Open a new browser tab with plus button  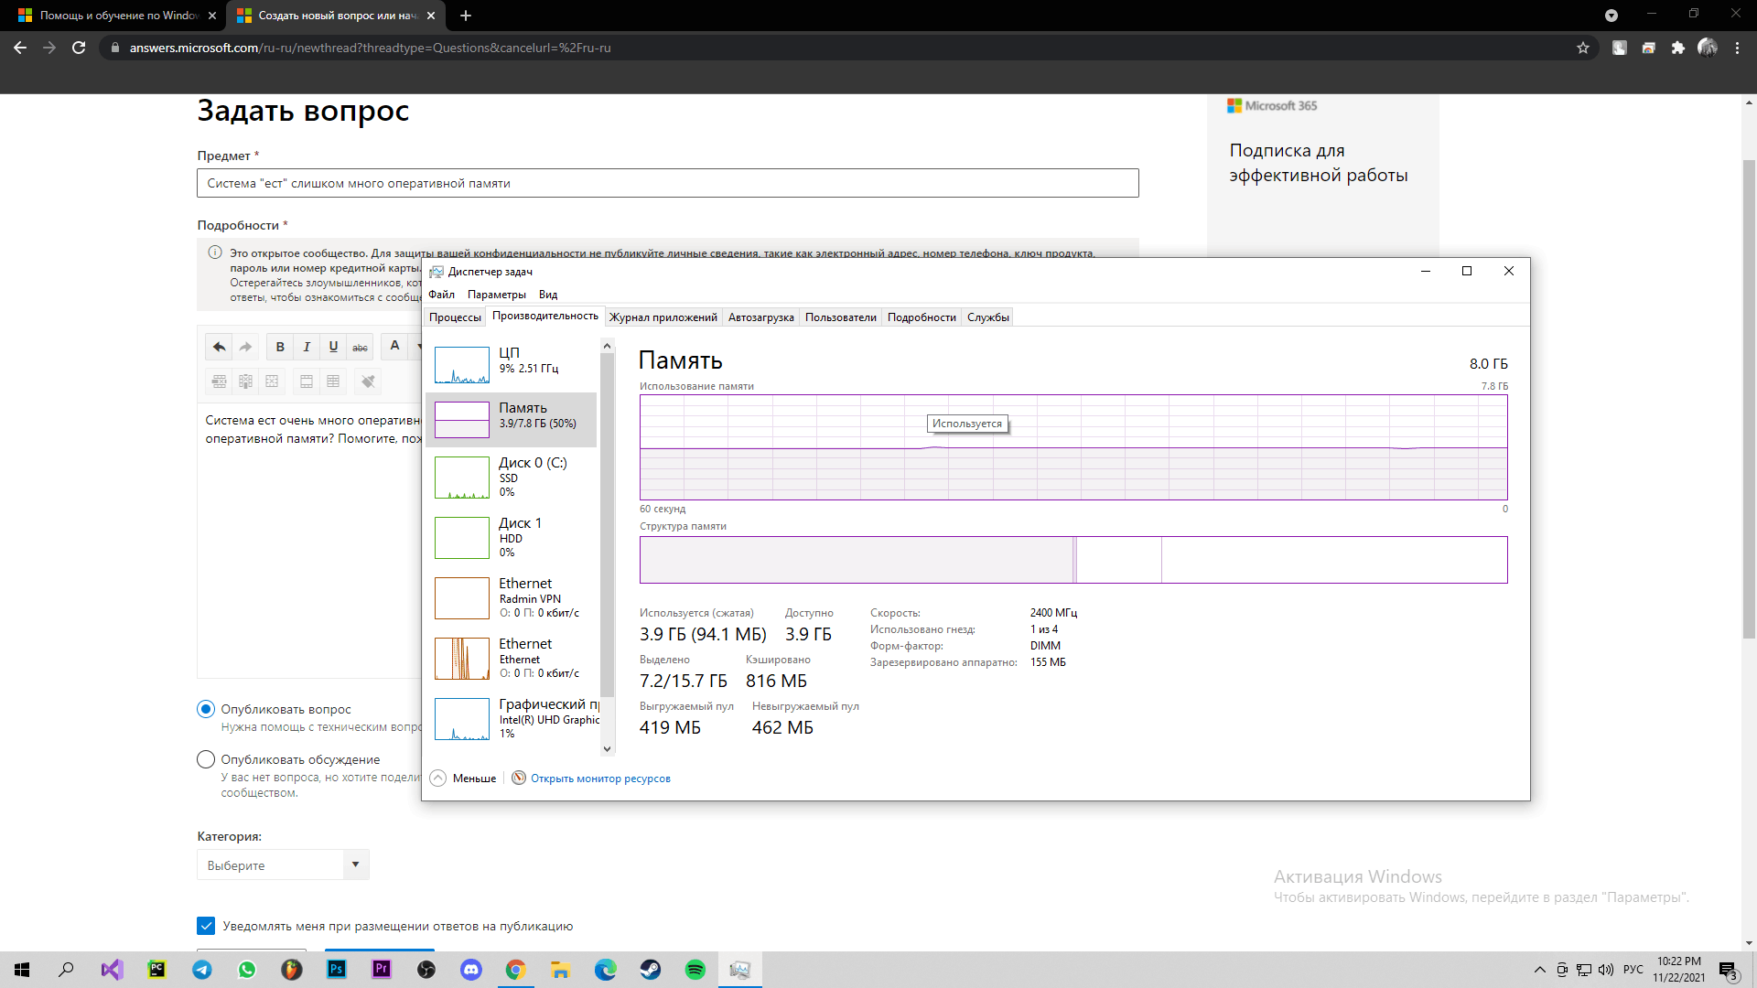click(465, 16)
